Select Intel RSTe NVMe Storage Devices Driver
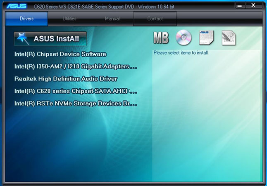 pyautogui.click(x=76, y=104)
